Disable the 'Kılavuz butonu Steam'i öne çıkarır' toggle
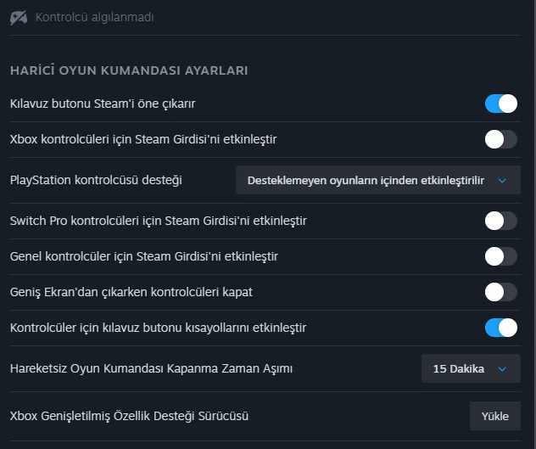Image resolution: width=536 pixels, height=449 pixels. [500, 104]
